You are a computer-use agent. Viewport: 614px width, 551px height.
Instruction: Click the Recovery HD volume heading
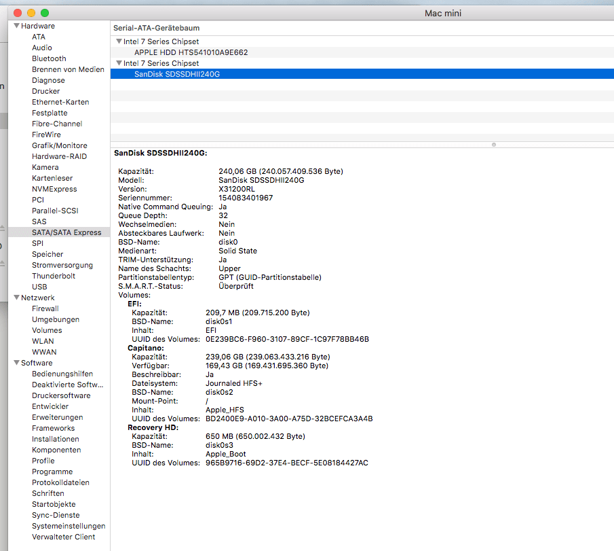[x=153, y=427]
